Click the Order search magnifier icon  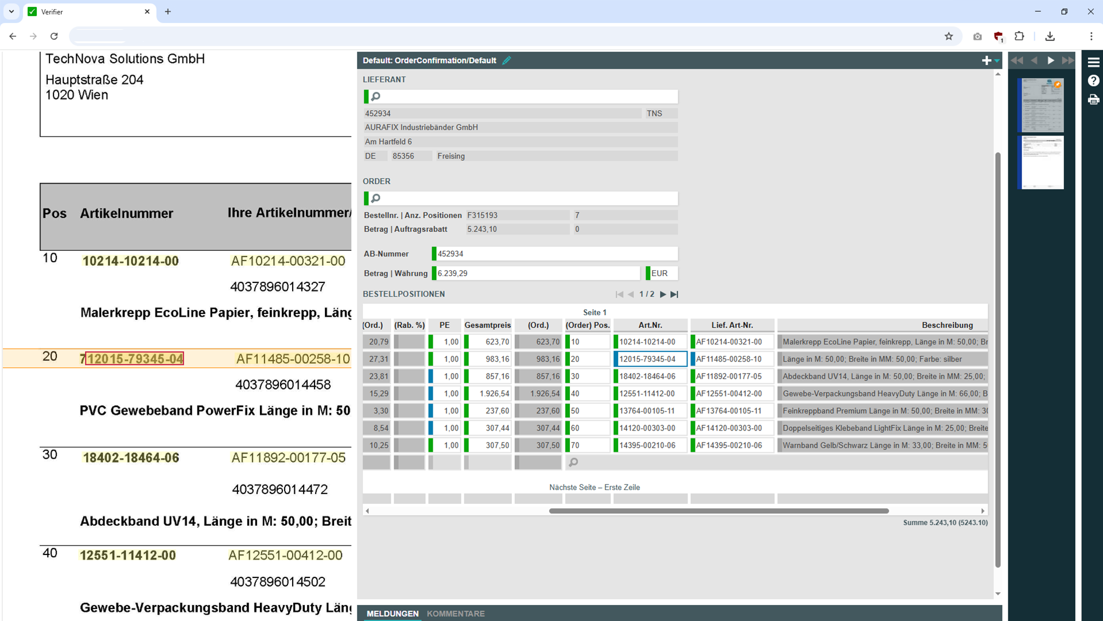pos(376,198)
